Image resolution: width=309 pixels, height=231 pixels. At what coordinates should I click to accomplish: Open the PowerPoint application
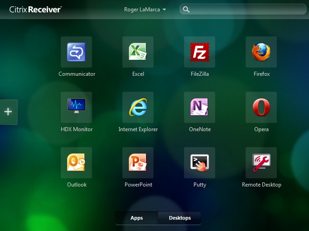138,162
